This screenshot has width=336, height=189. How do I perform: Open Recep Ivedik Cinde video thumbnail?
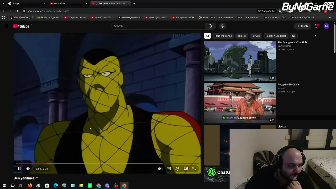point(240,103)
